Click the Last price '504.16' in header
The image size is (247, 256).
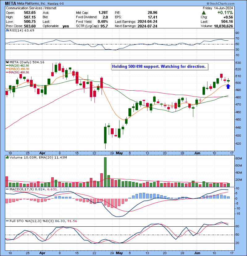click(x=227, y=21)
